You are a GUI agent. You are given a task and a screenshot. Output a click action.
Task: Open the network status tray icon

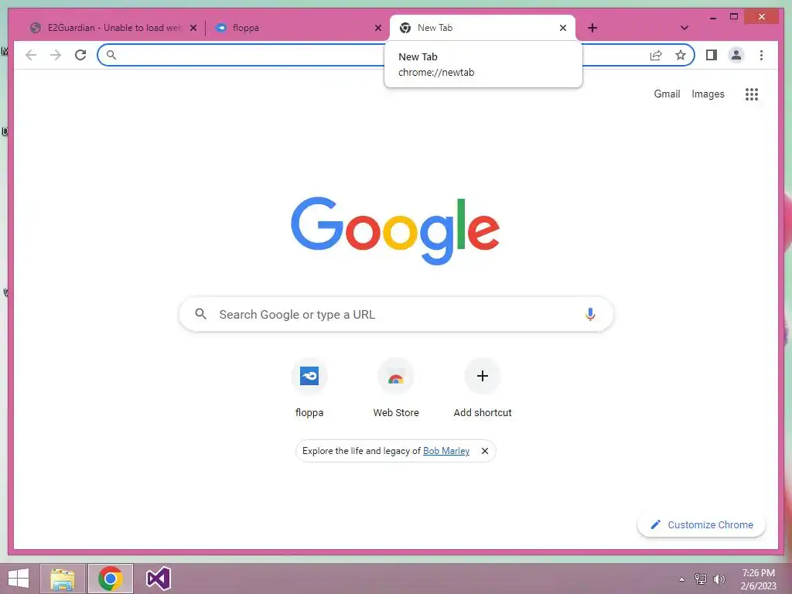coord(701,579)
